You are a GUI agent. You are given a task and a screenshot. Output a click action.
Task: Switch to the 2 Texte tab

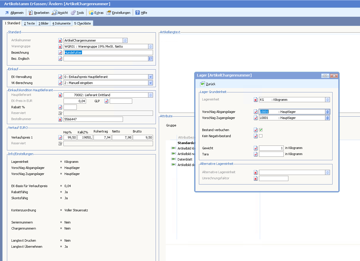pos(29,23)
